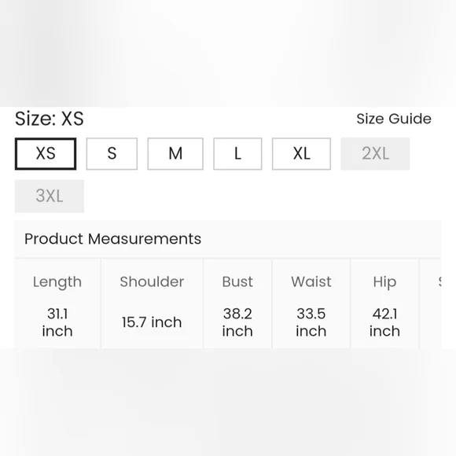This screenshot has height=456, width=456.
Task: Click the 38.2 inch bust value
Action: click(x=237, y=322)
